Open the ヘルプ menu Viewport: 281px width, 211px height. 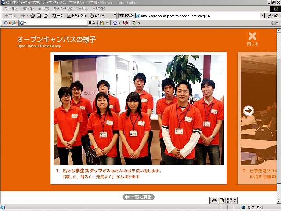pyautogui.click(x=98, y=8)
